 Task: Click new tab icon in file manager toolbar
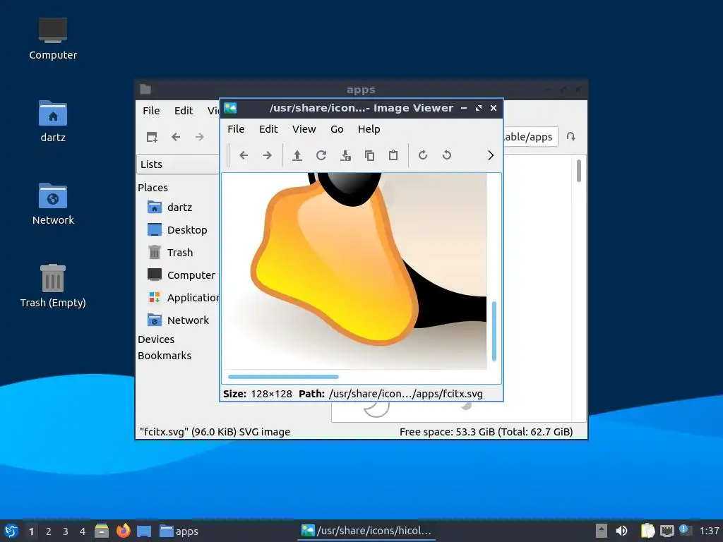click(x=152, y=137)
